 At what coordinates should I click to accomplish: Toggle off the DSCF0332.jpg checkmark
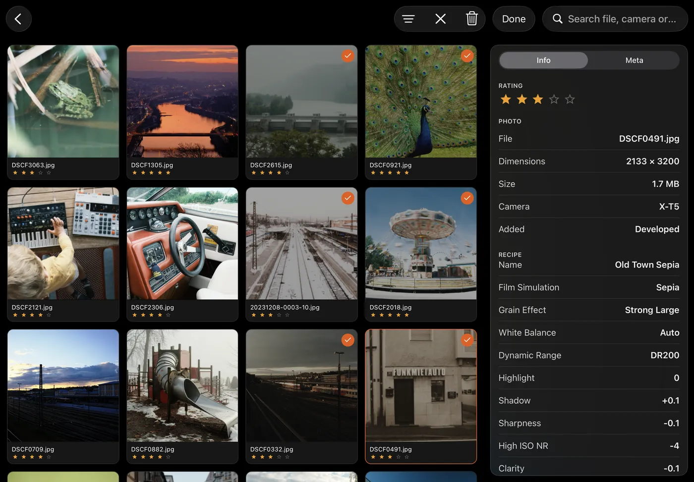point(348,340)
